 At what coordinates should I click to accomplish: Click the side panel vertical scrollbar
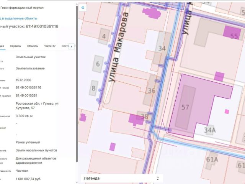(77, 84)
